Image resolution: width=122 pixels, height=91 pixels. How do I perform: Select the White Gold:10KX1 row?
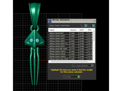(x=70, y=51)
